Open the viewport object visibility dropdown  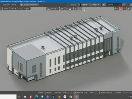pyautogui.click(x=116, y=9)
